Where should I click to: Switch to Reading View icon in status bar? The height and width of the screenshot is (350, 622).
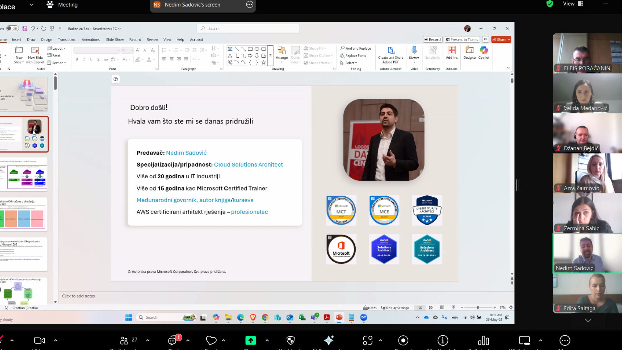coord(442,308)
